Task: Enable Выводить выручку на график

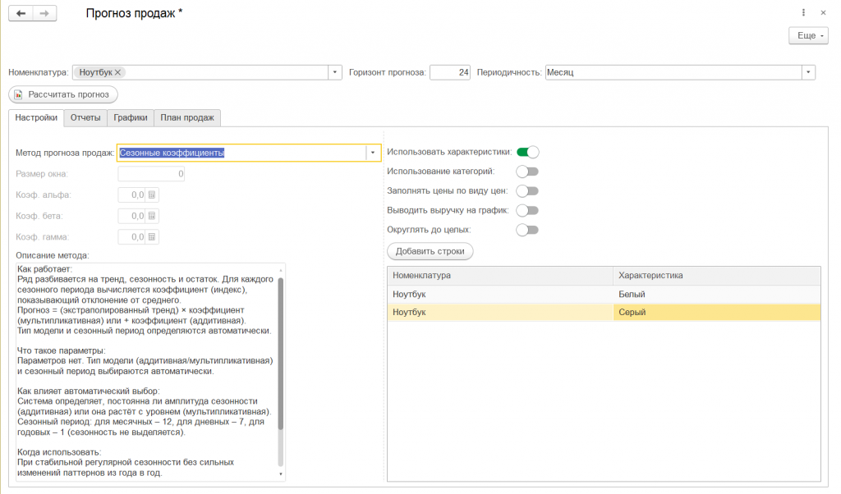Action: 527,210
